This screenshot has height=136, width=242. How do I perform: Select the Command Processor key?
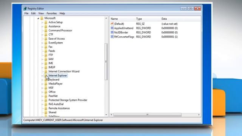click(60, 31)
